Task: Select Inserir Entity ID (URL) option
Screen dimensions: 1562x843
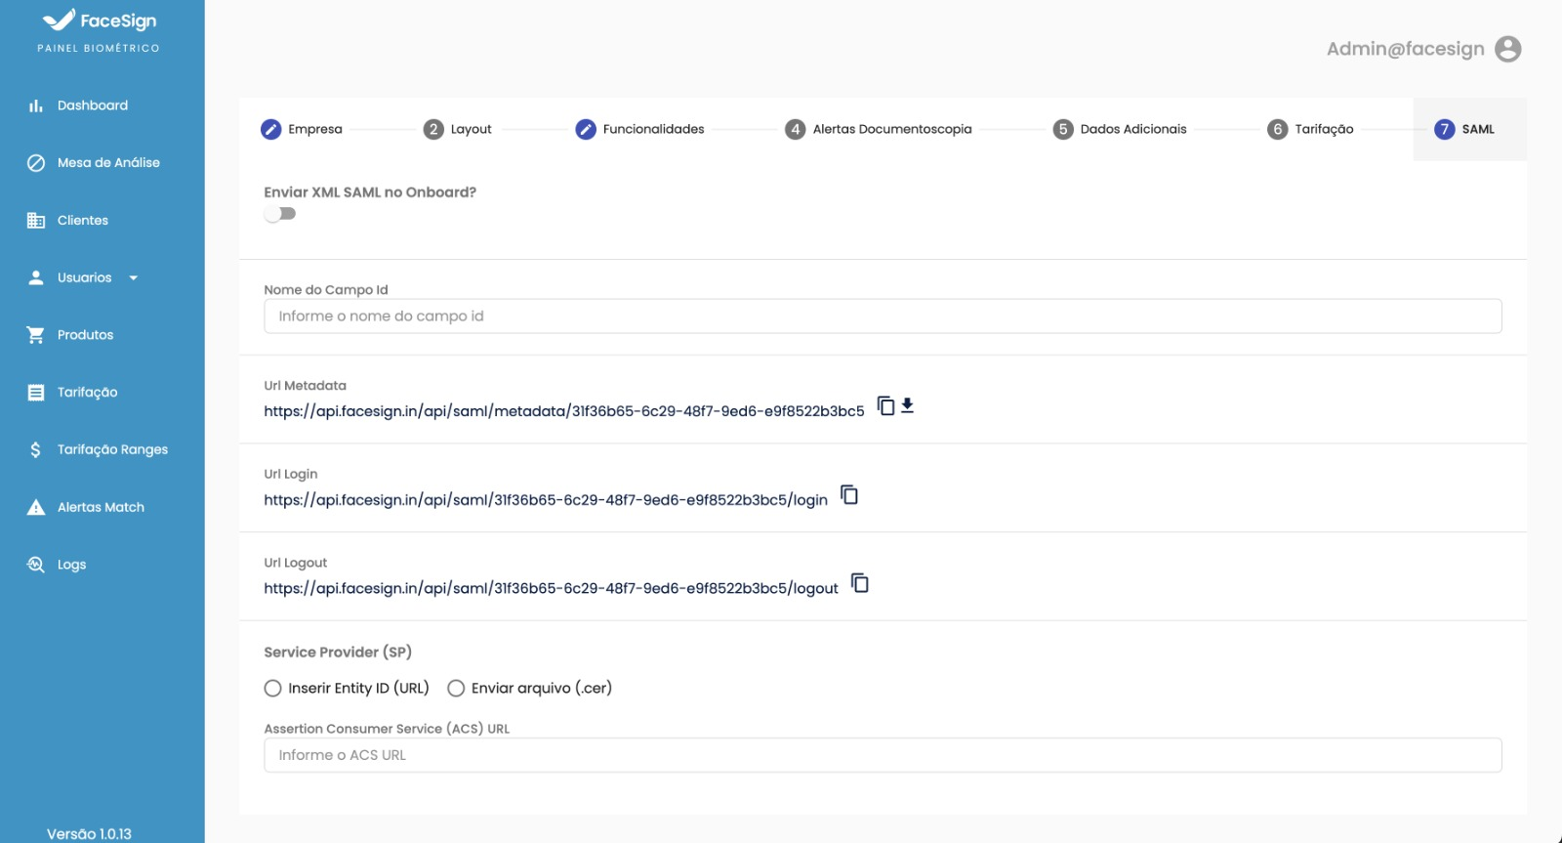Action: (273, 689)
